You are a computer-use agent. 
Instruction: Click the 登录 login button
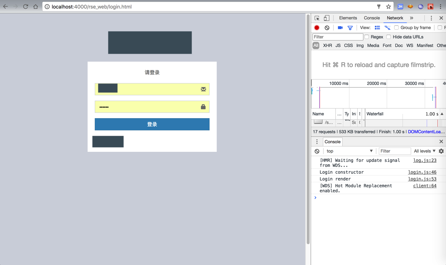152,124
